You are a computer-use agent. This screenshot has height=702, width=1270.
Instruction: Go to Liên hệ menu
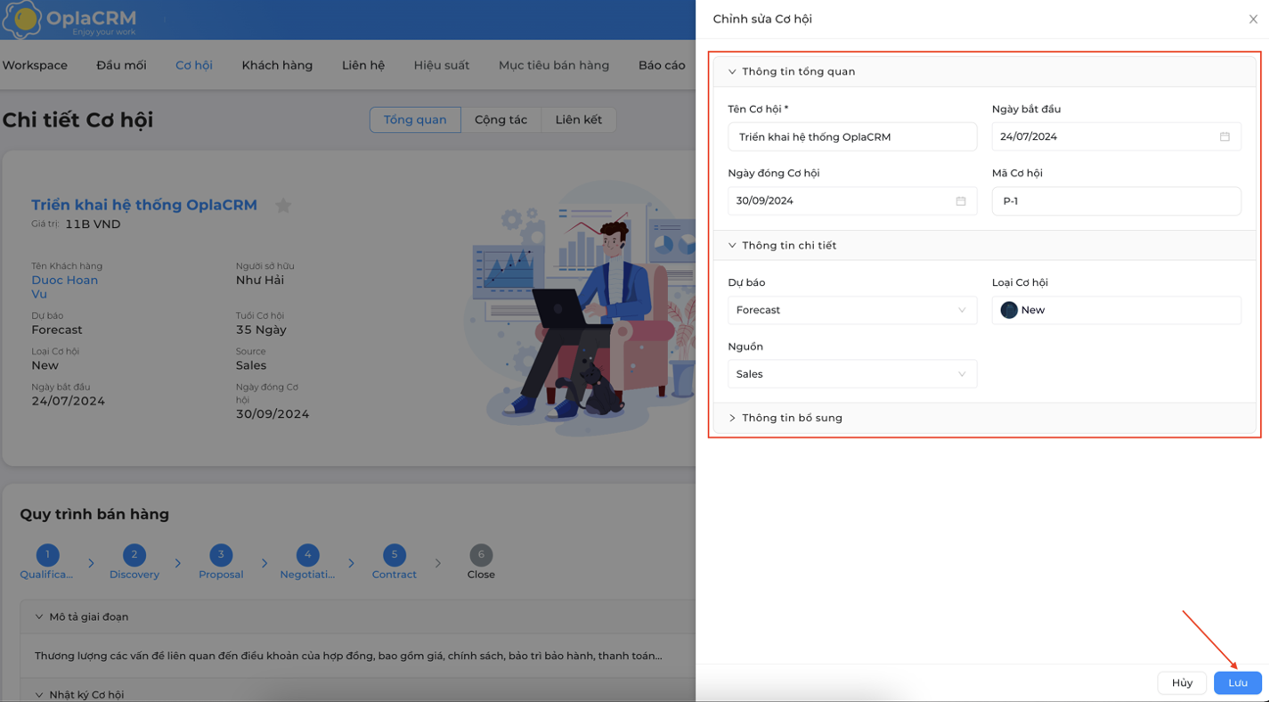(363, 65)
